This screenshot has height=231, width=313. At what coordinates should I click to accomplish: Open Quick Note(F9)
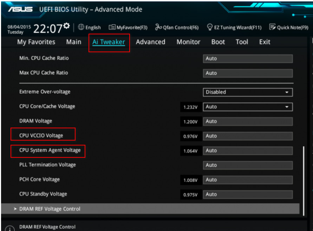click(293, 27)
